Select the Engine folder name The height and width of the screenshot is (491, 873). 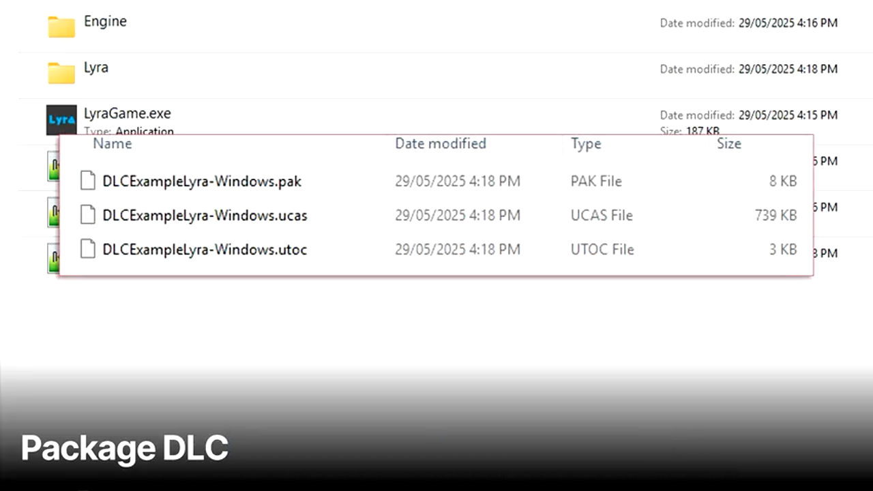[x=105, y=21]
